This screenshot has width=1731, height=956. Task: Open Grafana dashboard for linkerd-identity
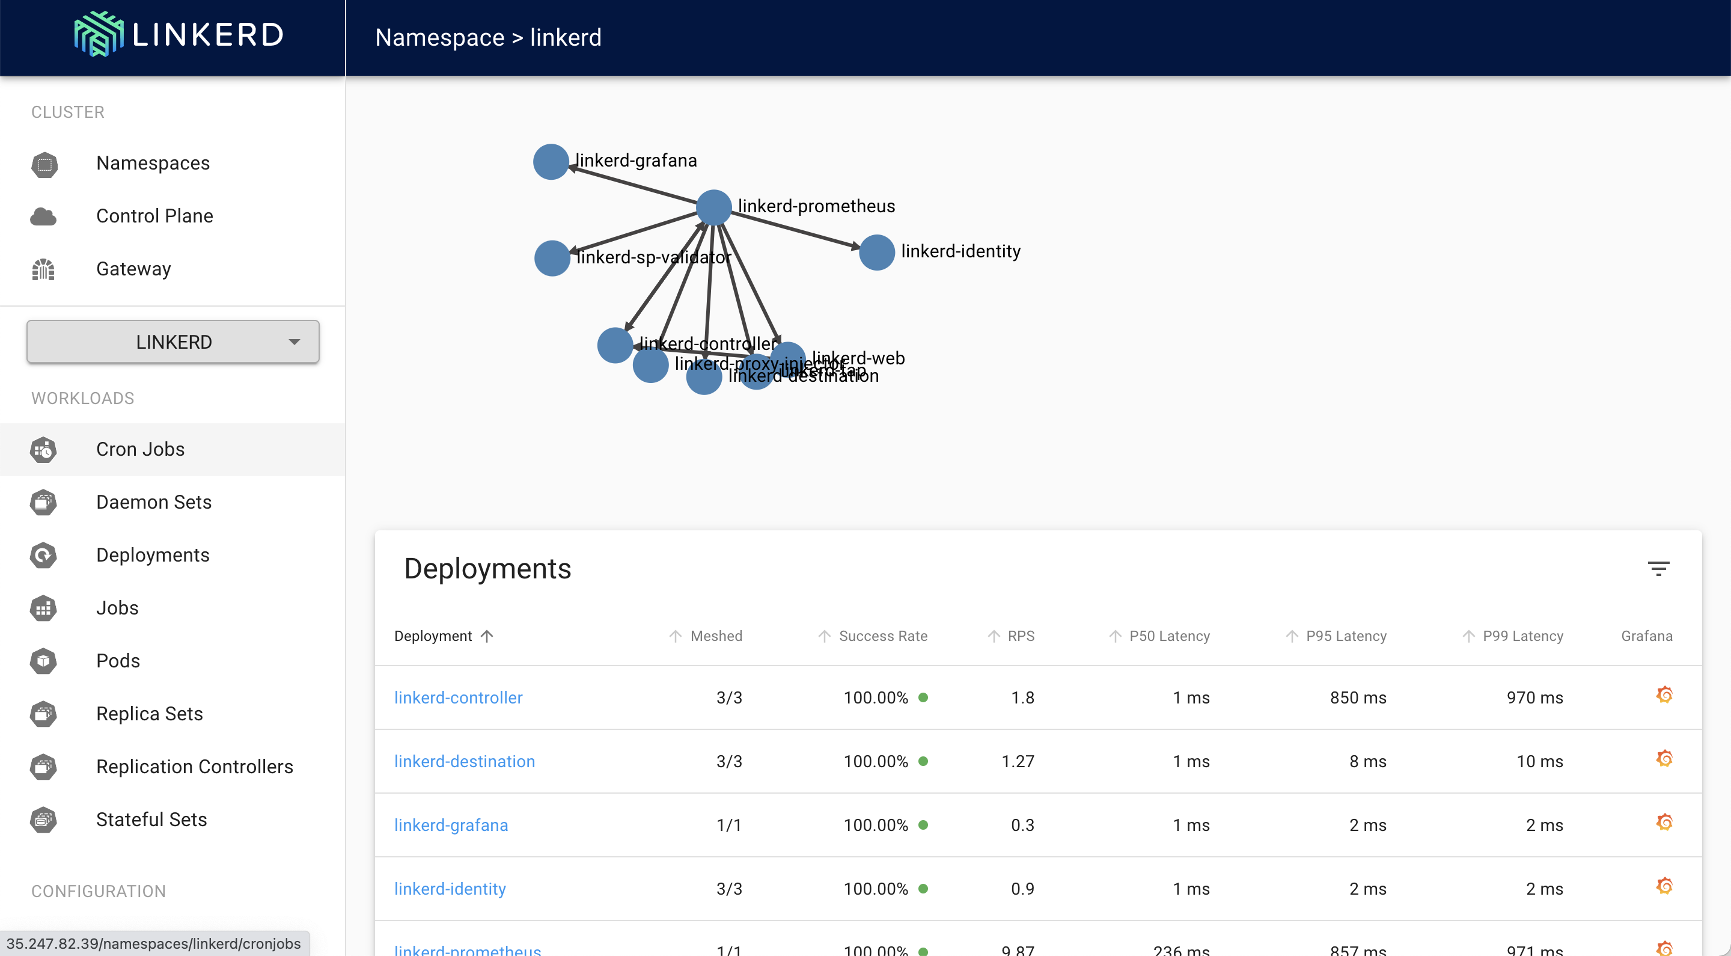1664,886
